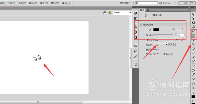Select the Subselection tool
This screenshot has width=197, height=104.
tap(193, 18)
